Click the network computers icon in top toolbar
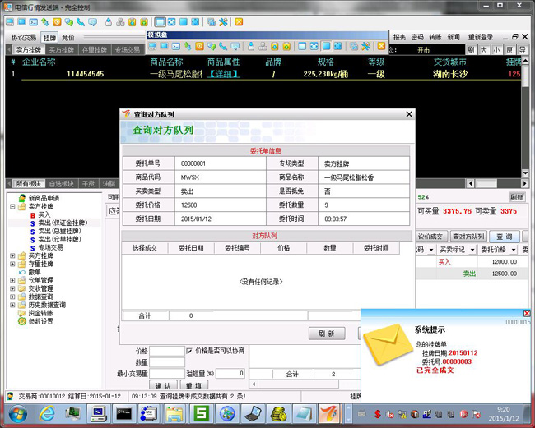 120,22
